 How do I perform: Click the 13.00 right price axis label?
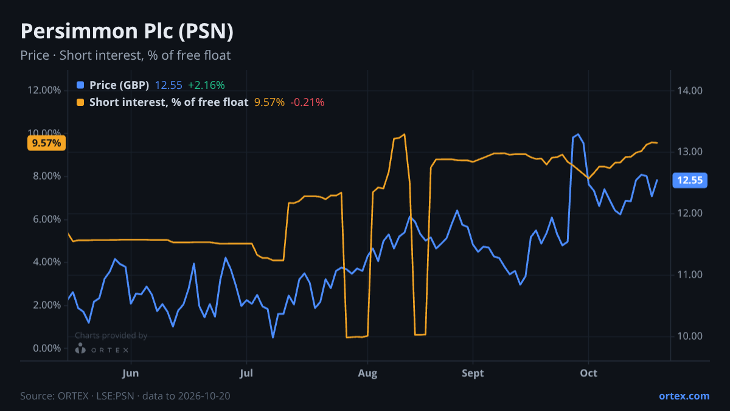[x=689, y=152]
